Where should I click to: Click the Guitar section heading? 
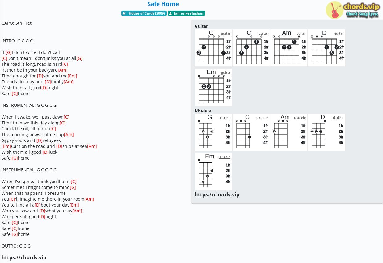pos(201,26)
